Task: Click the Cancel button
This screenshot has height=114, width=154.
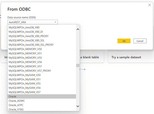Action: coord(140,41)
